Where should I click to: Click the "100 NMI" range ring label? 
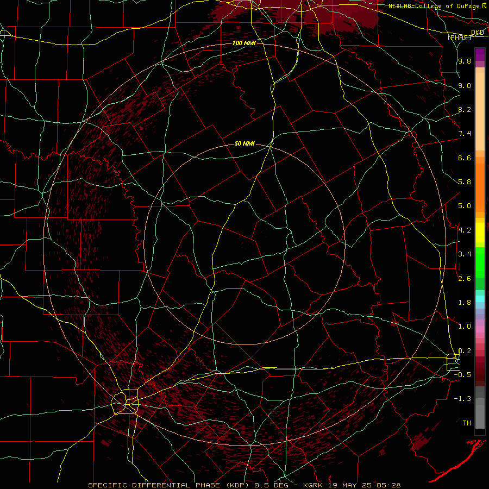tap(244, 43)
